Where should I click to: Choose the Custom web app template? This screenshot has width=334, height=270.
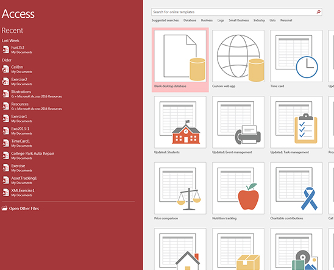pos(238,56)
